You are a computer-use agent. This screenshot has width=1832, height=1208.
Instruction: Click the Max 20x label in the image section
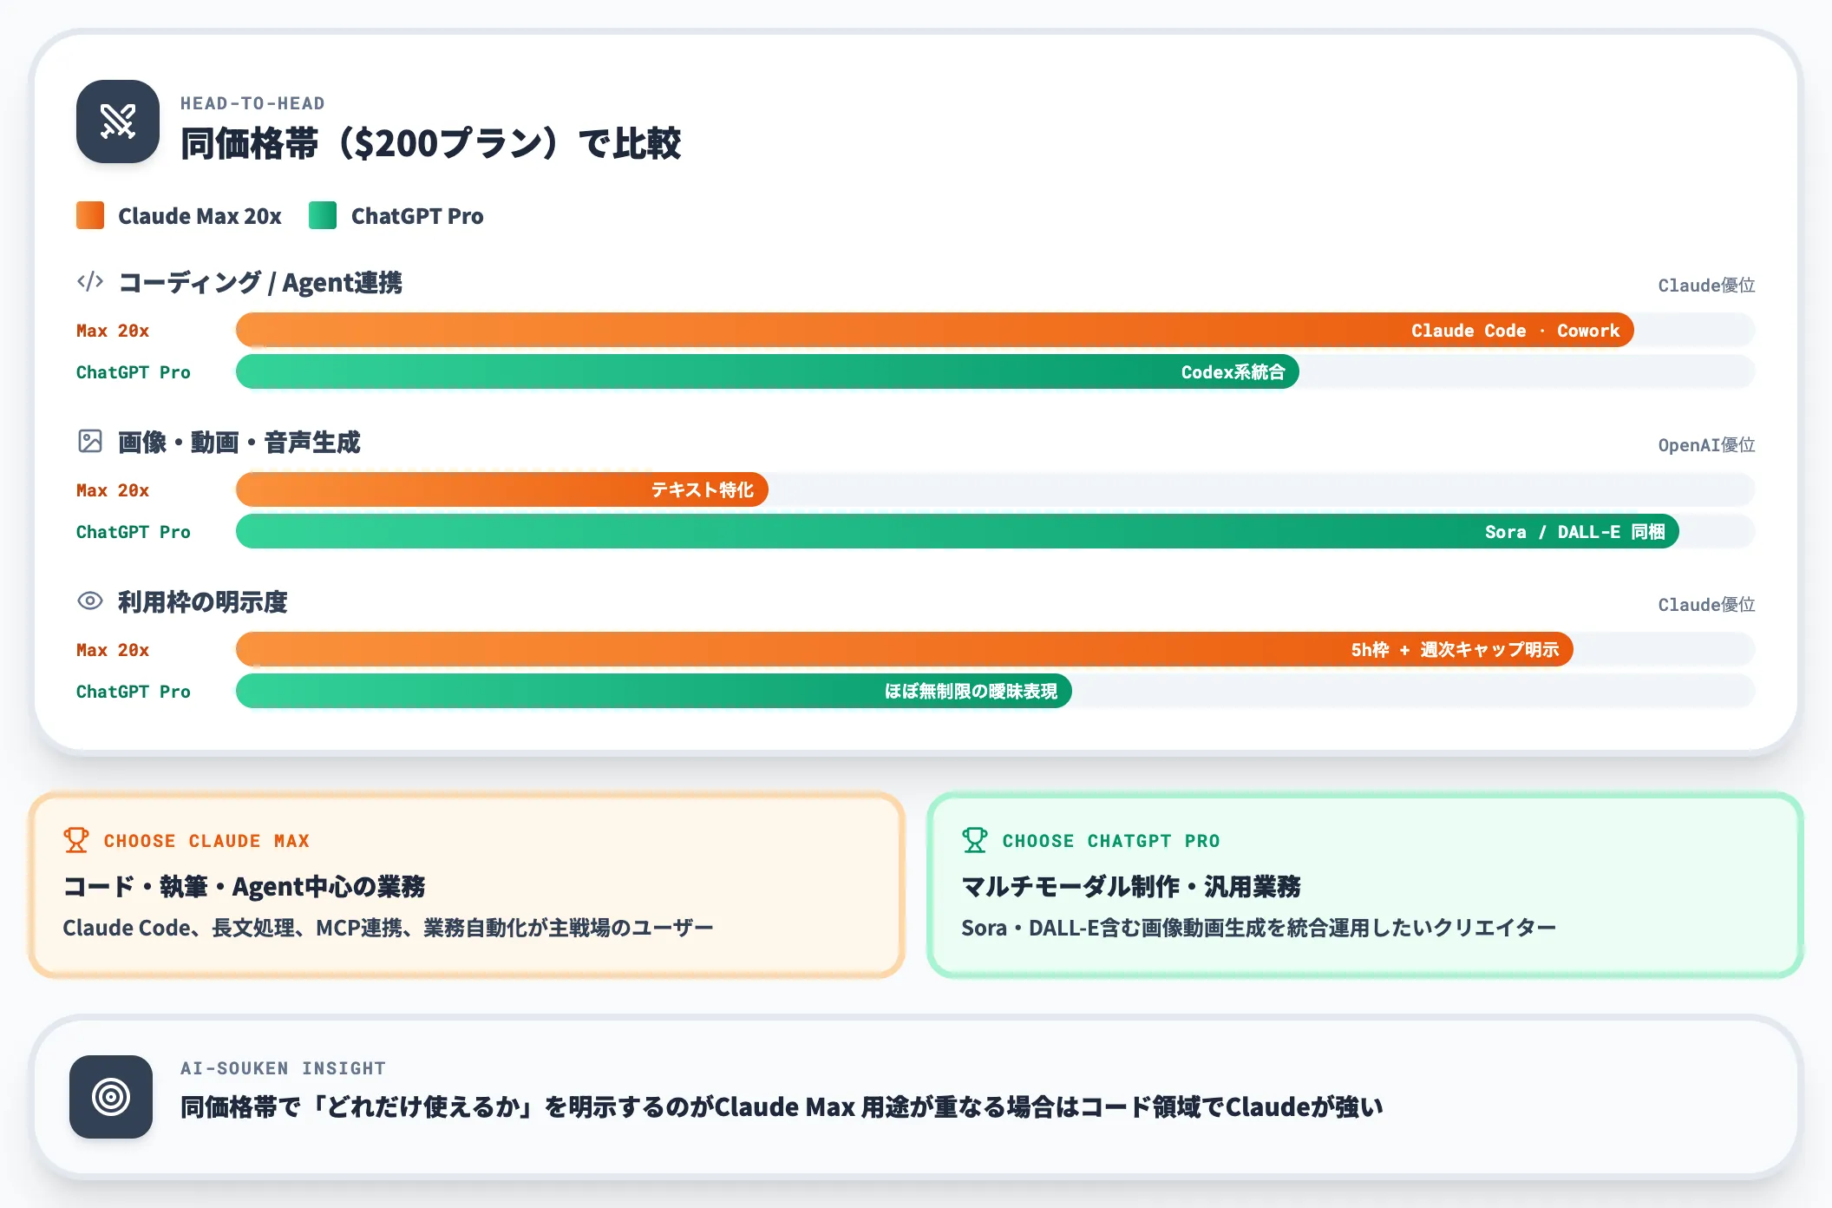pos(113,490)
